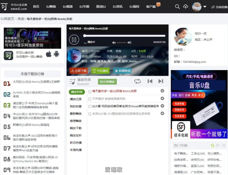Viewport: 228px width, 175px height.
Task: Open rank 01 song 大风吹
Action: pos(36,82)
